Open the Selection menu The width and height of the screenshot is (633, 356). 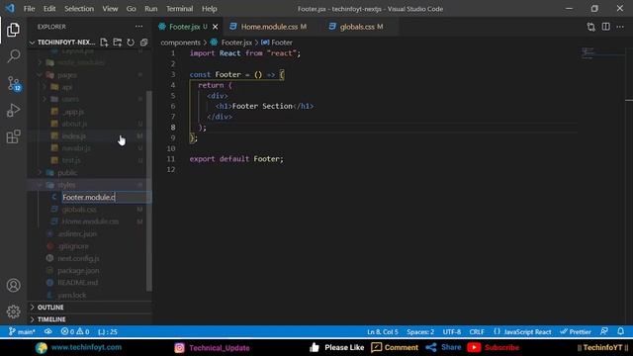pyautogui.click(x=79, y=9)
